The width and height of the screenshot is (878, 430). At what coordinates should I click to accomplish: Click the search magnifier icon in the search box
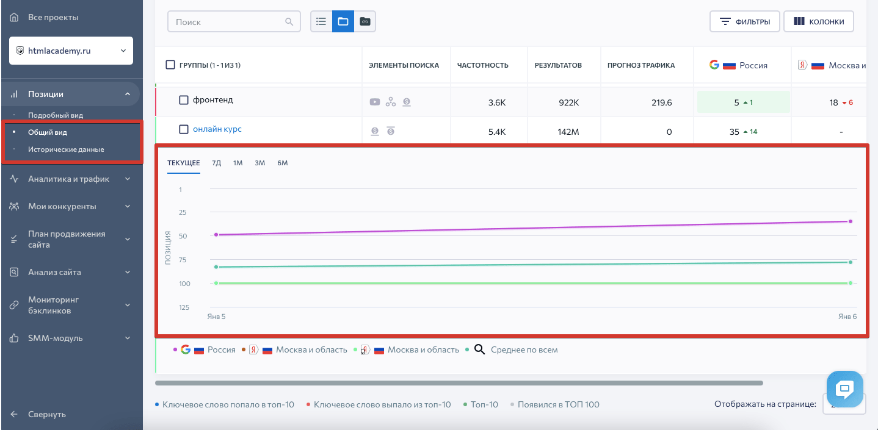point(289,22)
